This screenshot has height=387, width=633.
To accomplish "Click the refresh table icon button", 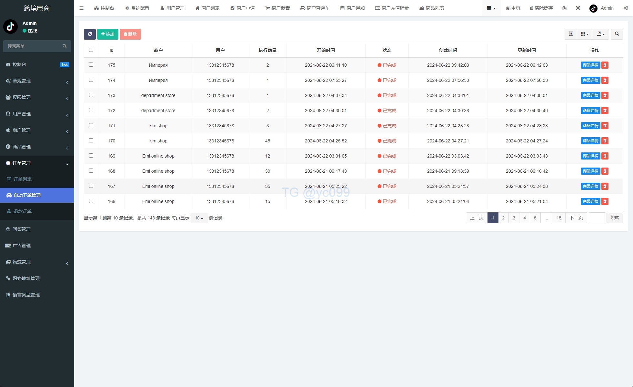I will (x=90, y=34).
